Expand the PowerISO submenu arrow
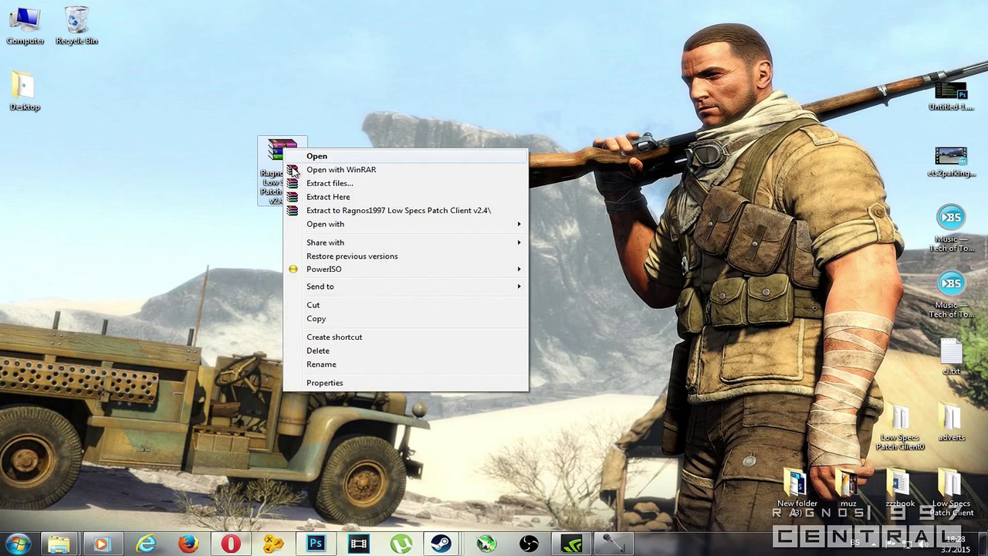Image resolution: width=988 pixels, height=556 pixels. coord(519,270)
